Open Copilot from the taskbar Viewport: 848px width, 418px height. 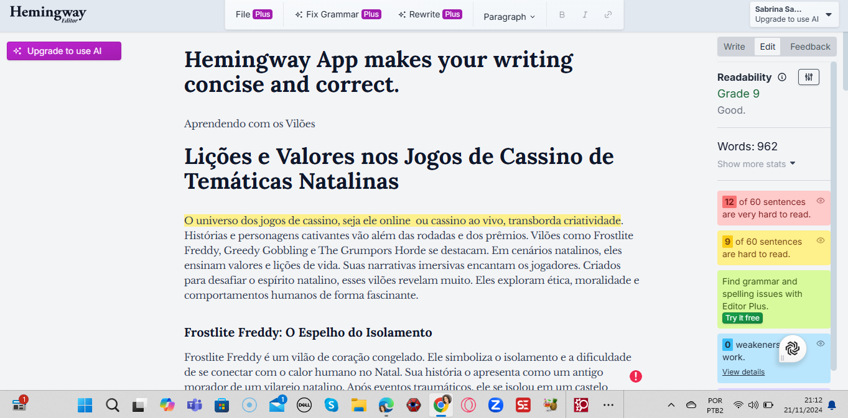(167, 406)
